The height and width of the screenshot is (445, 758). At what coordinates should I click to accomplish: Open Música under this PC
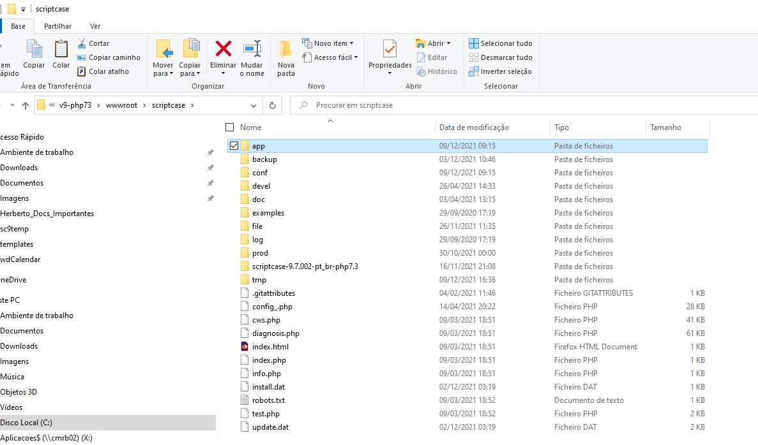[x=12, y=376]
